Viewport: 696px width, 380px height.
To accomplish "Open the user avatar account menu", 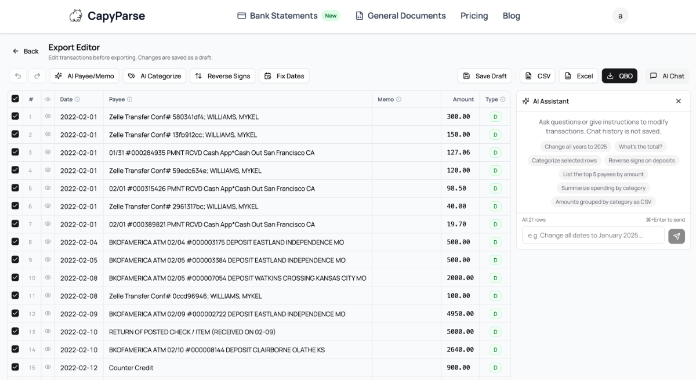I will pos(620,16).
